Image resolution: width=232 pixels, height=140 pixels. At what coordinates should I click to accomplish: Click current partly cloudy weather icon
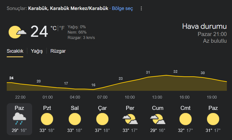click(x=18, y=32)
